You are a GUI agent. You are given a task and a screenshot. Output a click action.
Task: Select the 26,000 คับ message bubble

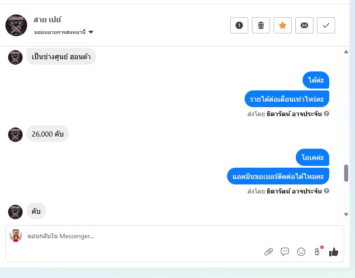(47, 134)
